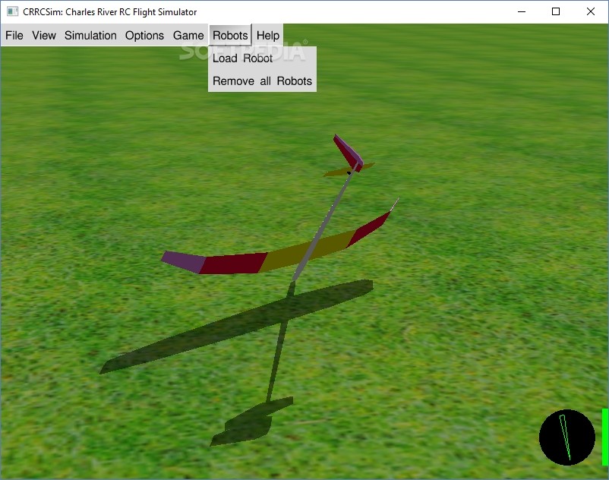Close the open Robots menu
Screen dimensions: 609x480
(x=230, y=36)
